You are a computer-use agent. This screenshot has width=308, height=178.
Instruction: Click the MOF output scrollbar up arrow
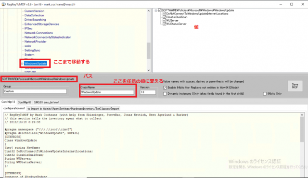302,115
